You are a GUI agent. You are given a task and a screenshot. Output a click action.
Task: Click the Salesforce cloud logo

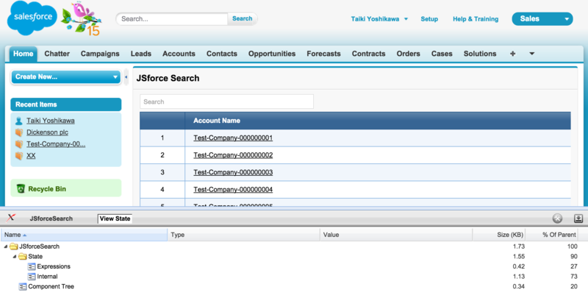point(32,18)
